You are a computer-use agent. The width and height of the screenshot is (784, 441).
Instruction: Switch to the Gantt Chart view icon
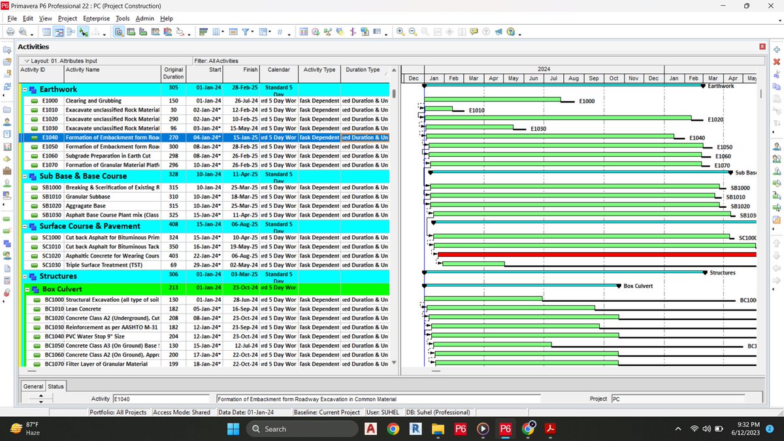point(59,31)
